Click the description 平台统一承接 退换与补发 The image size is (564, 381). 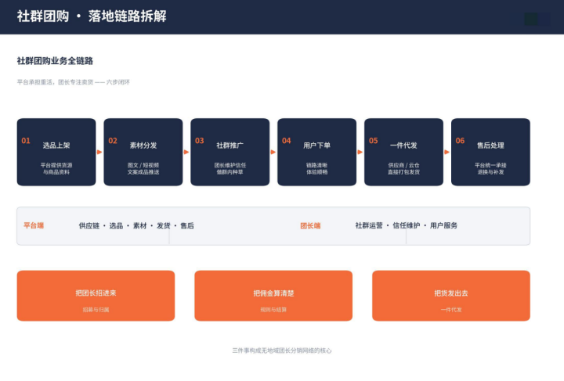(x=490, y=168)
